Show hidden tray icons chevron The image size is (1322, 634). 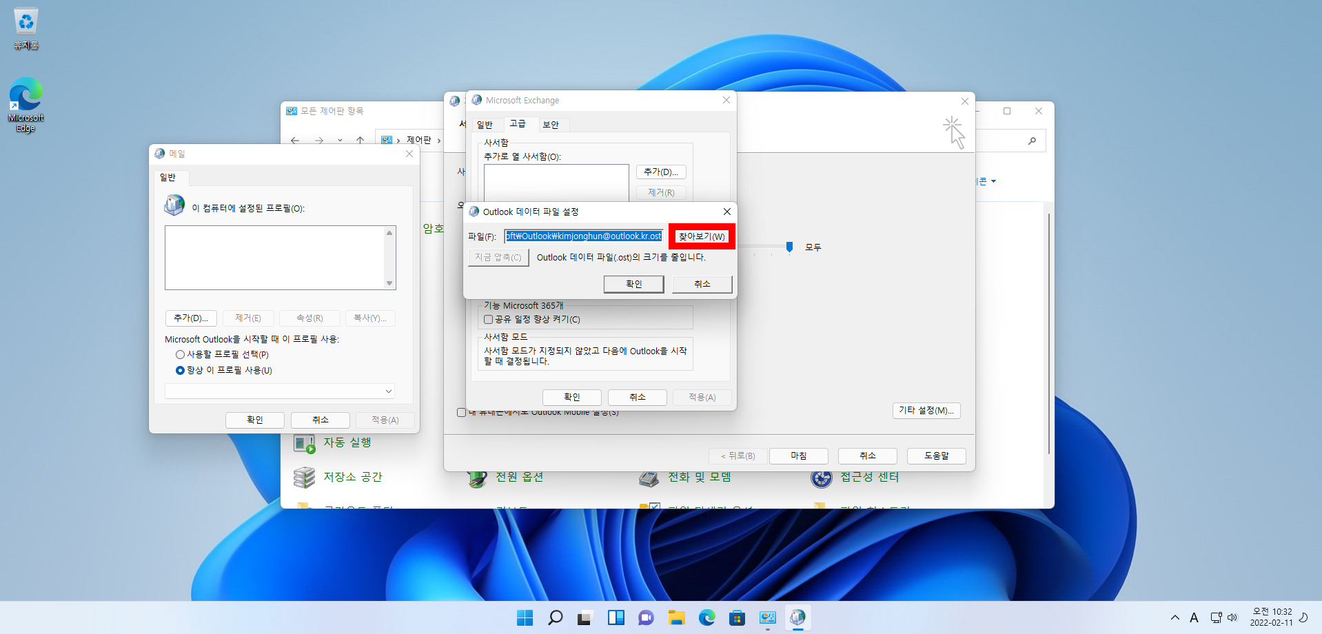(1174, 617)
